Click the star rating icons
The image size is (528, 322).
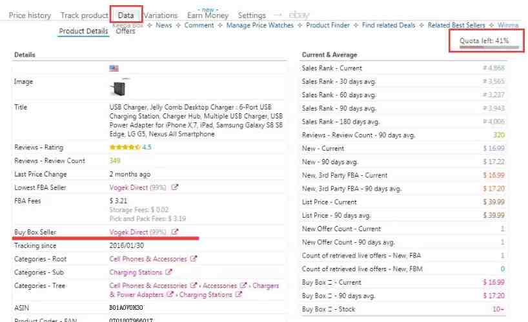pos(125,147)
